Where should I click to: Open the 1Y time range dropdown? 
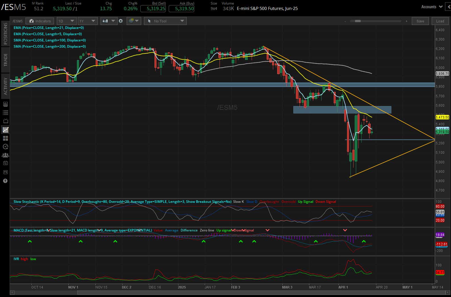(x=87, y=21)
